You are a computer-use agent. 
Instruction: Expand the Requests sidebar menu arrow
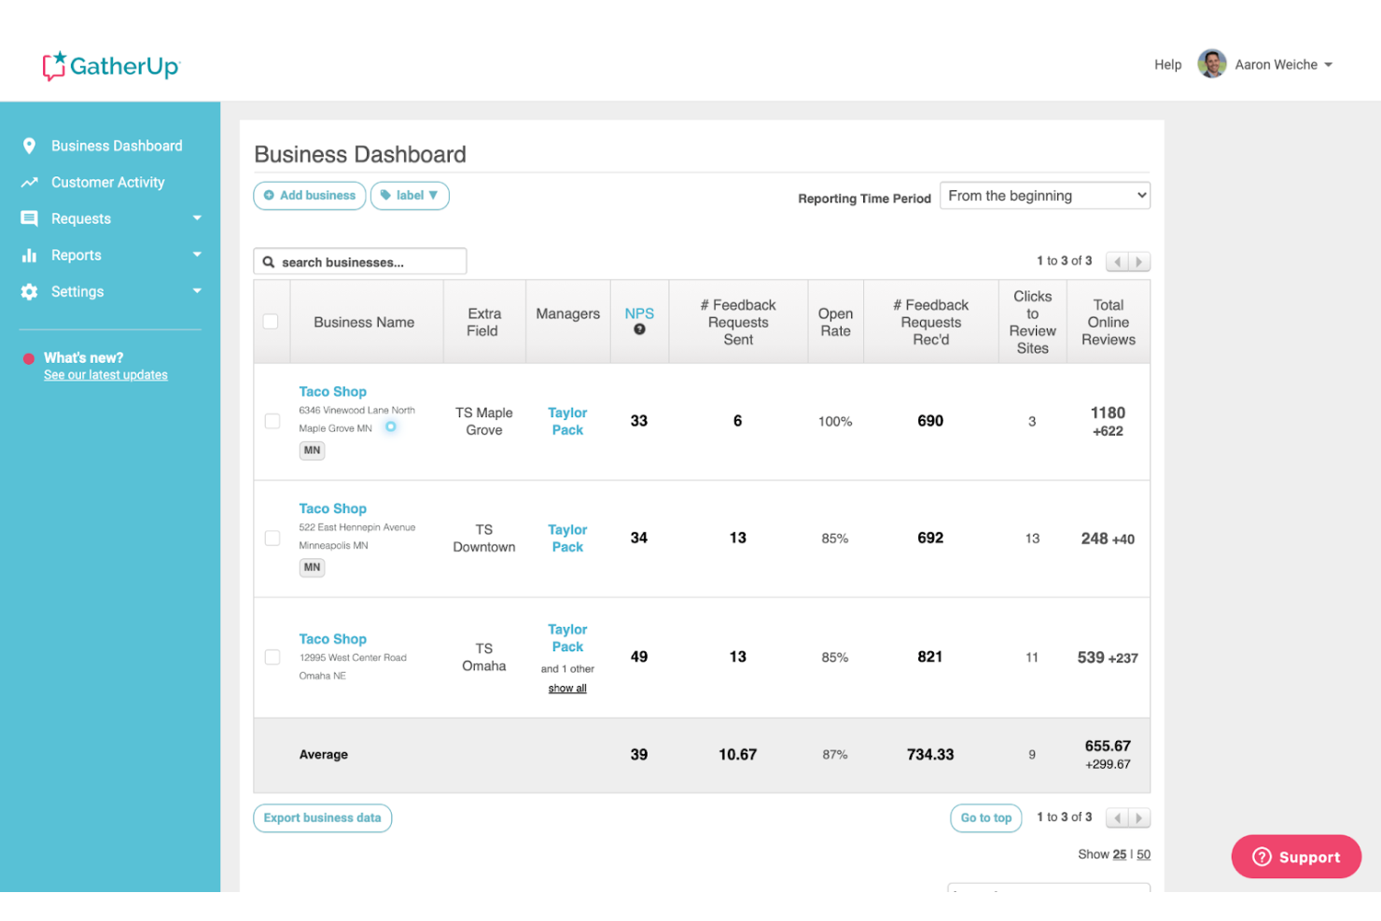click(197, 218)
